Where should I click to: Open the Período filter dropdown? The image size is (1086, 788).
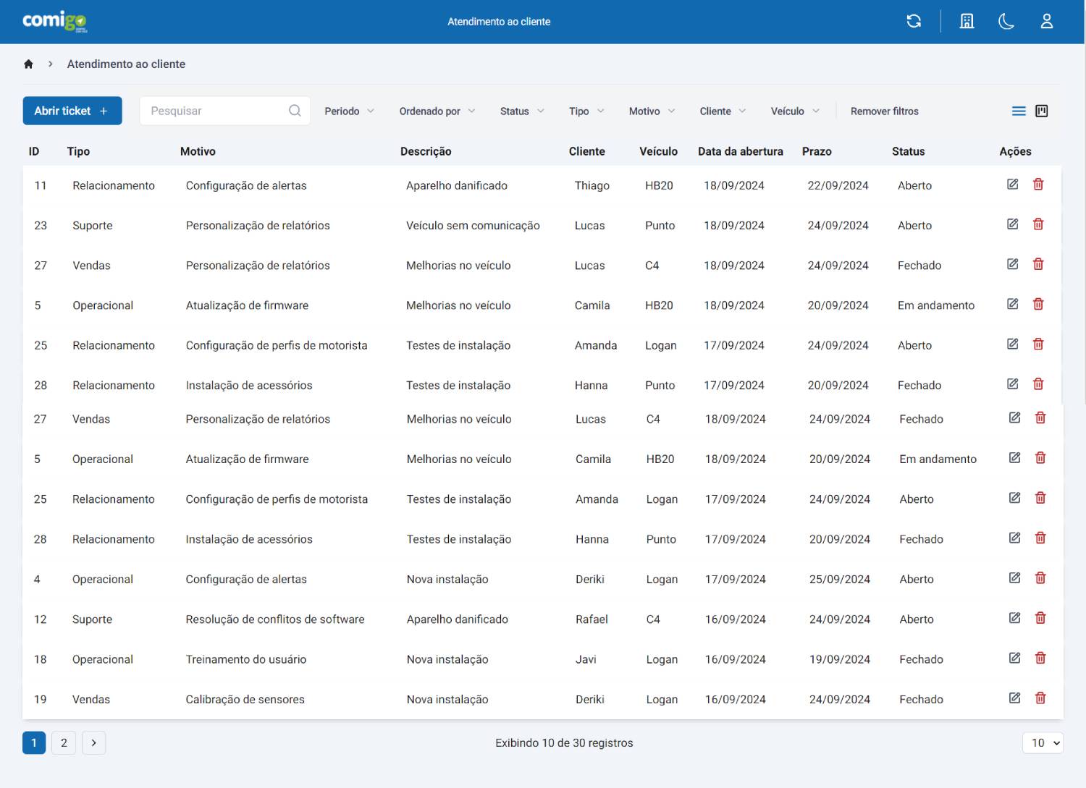pyautogui.click(x=350, y=111)
